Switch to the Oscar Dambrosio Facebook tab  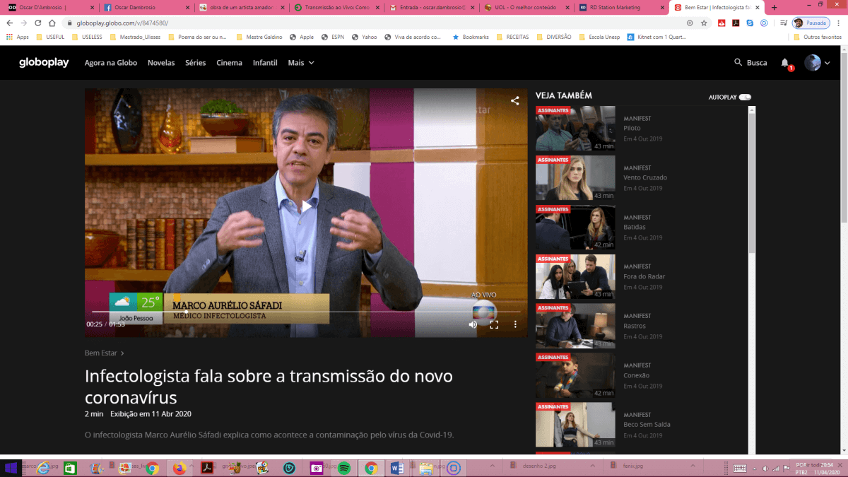[x=146, y=8]
